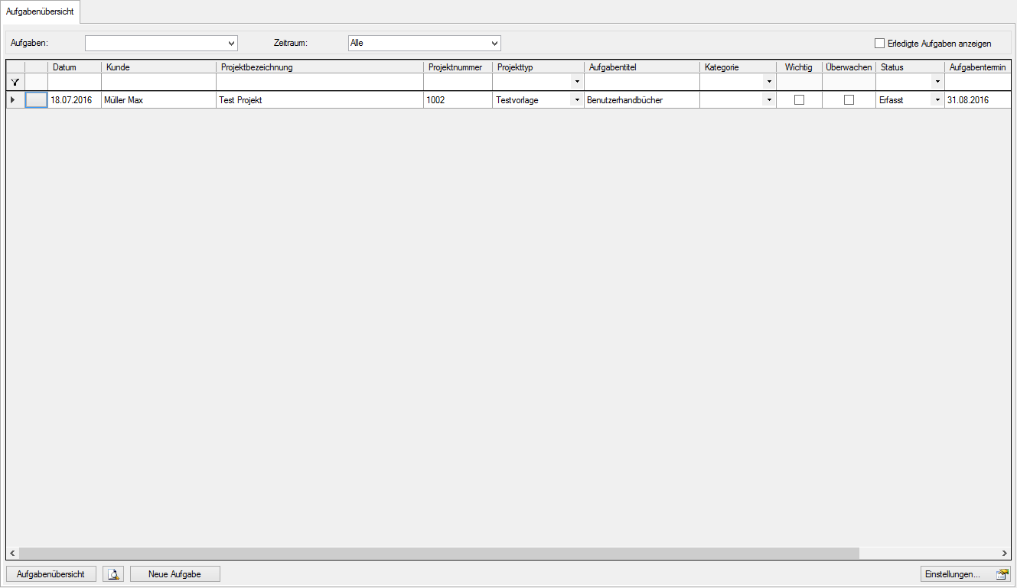Expand the Kategorie filter row dropdown
The image size is (1017, 588).
pyautogui.click(x=768, y=82)
